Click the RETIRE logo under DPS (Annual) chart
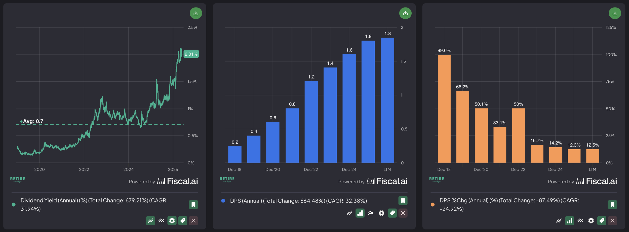The width and height of the screenshot is (629, 232). [227, 179]
